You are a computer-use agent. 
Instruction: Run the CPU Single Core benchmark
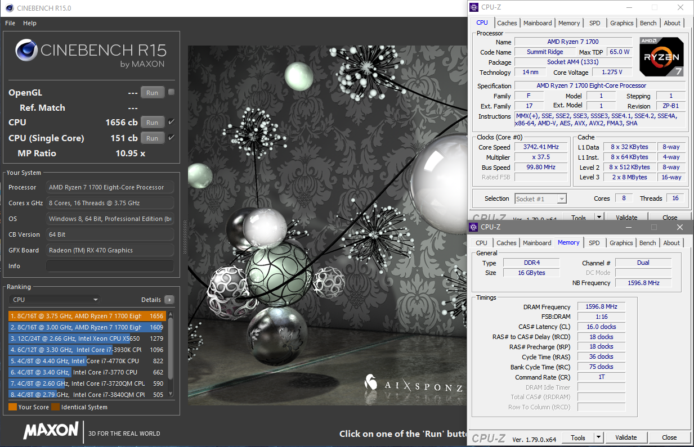[152, 138]
